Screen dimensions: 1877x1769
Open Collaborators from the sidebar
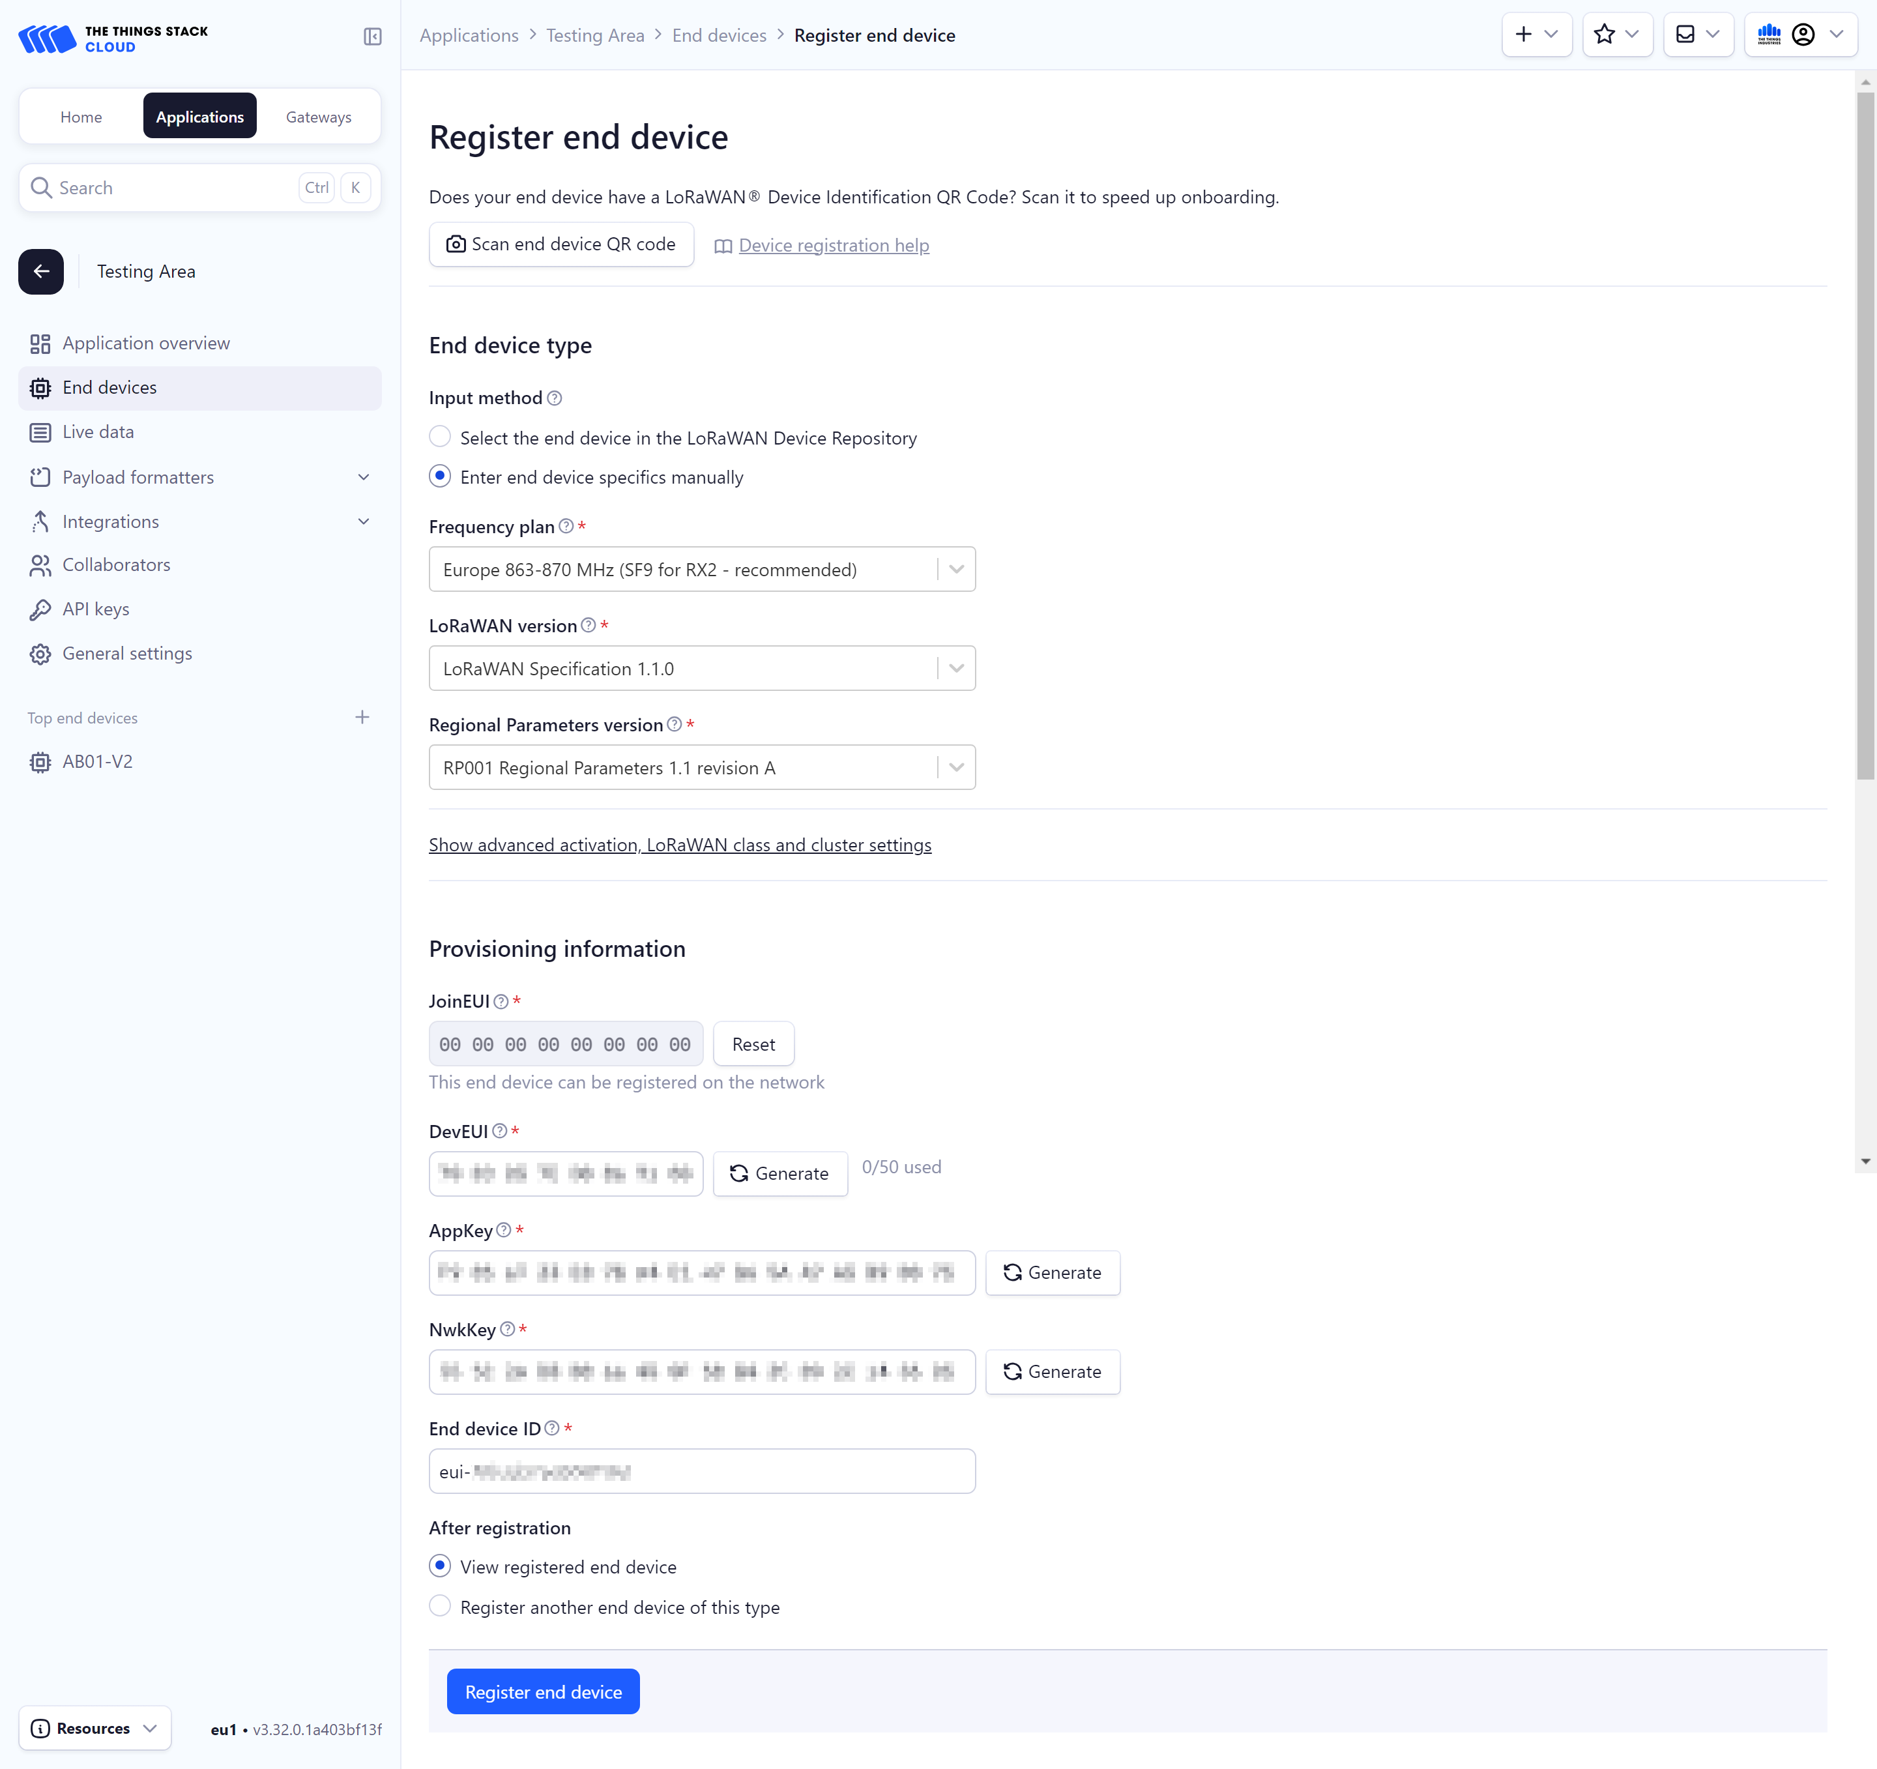coord(115,565)
